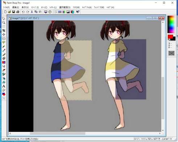This screenshot has width=178, height=142.
Task: Click the scroll-left arrow of image window
Action: [x=10, y=133]
